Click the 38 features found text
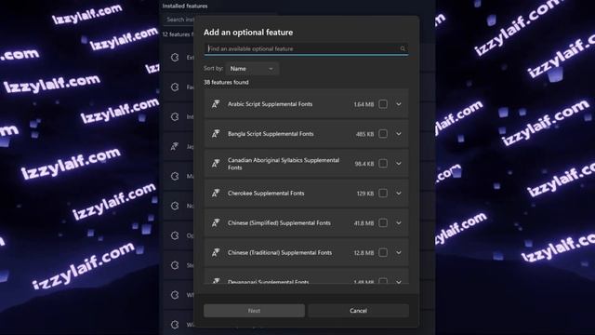This screenshot has height=335, width=595. 226,82
